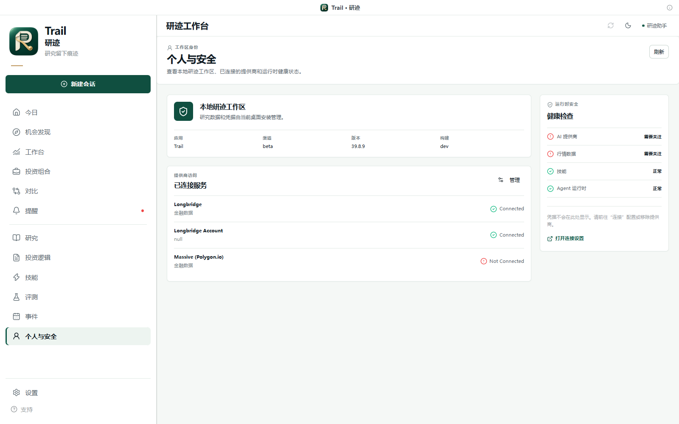Open 打开连接设置 link
Viewport: 679px width, 424px height.
pos(565,238)
